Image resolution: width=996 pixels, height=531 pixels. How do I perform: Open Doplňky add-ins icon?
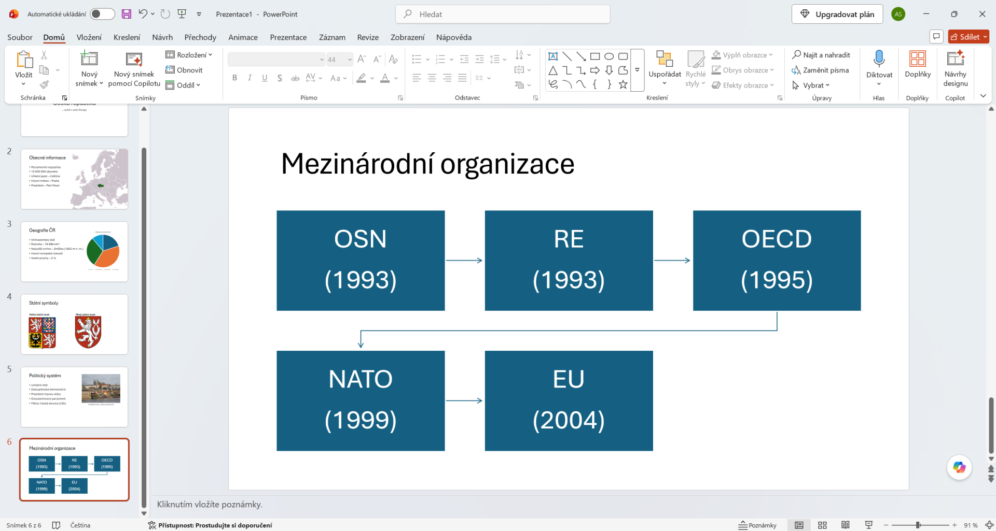tap(917, 58)
